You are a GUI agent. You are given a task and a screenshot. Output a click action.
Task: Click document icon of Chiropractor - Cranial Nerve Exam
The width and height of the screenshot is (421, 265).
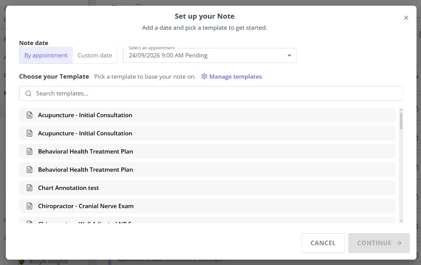29,206
